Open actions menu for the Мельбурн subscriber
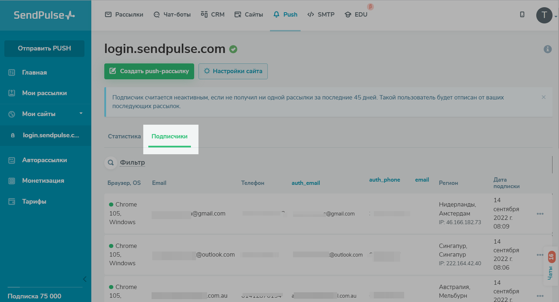This screenshot has width=559, height=302. pyautogui.click(x=540, y=296)
